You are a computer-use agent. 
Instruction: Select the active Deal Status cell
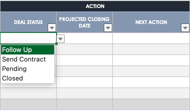point(28,38)
